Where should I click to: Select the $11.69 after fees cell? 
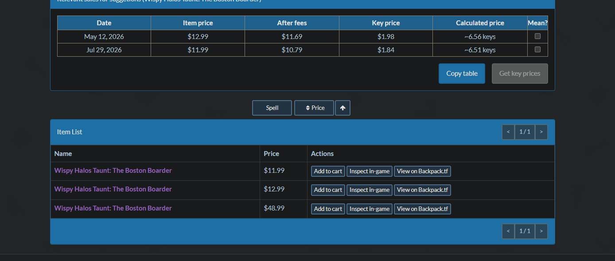[x=292, y=36]
